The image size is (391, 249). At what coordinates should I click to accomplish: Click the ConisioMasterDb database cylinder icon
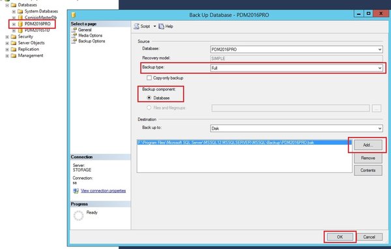click(x=20, y=18)
